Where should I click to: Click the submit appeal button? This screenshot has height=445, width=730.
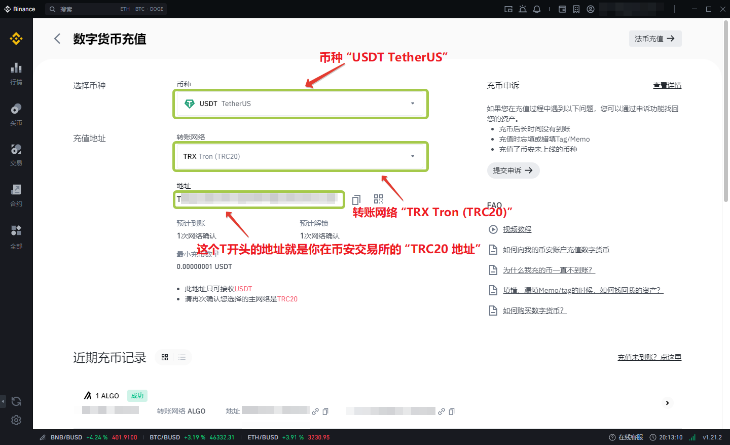pos(513,170)
